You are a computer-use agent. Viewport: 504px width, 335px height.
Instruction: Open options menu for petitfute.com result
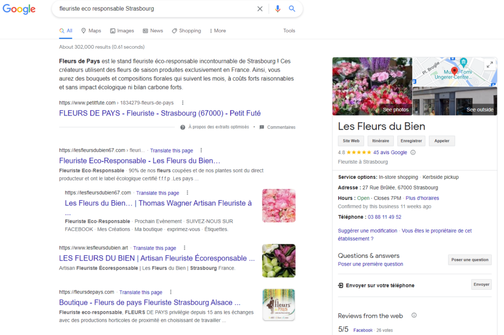click(182, 103)
